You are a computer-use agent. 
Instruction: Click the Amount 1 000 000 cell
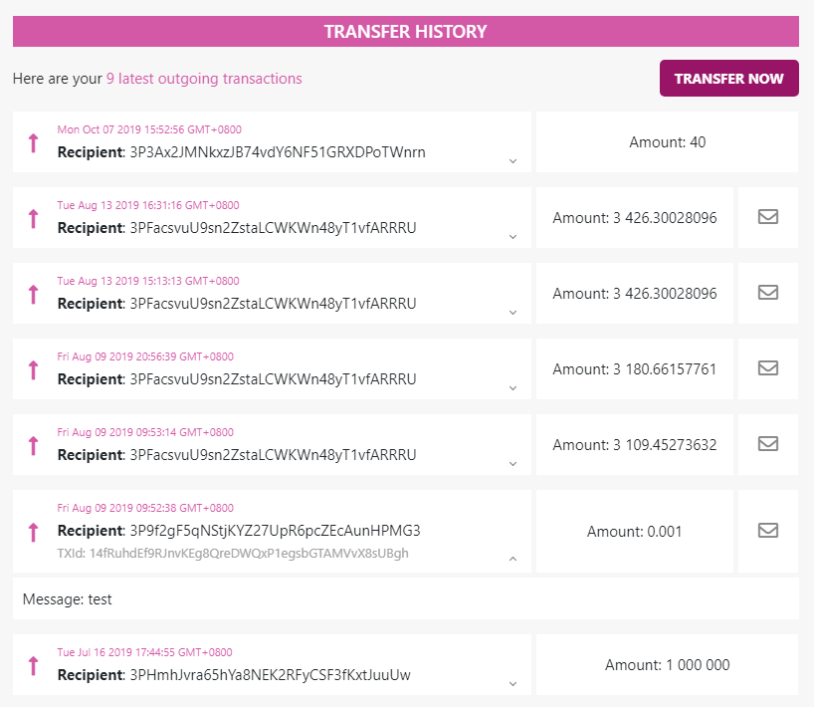pos(667,665)
